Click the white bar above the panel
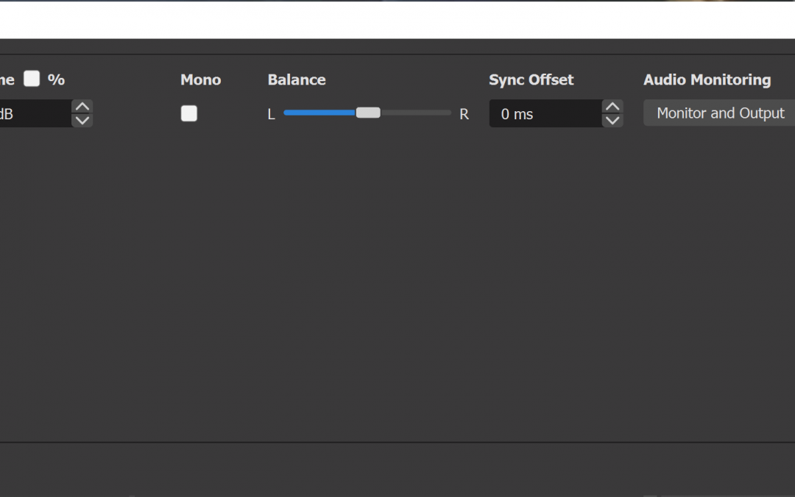 coord(397,20)
